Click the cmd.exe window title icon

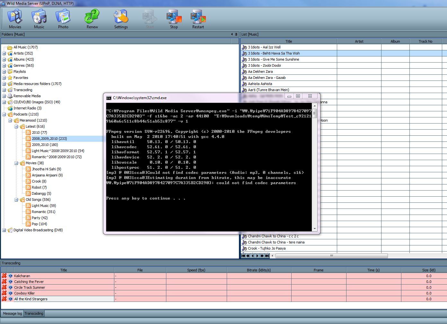pos(109,98)
